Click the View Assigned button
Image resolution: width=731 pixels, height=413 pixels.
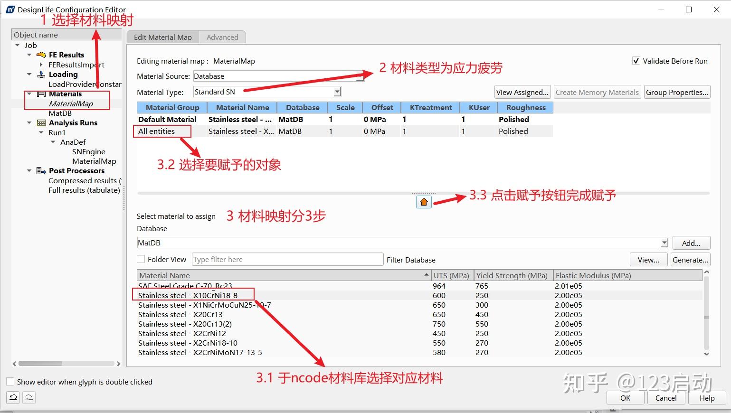click(522, 92)
